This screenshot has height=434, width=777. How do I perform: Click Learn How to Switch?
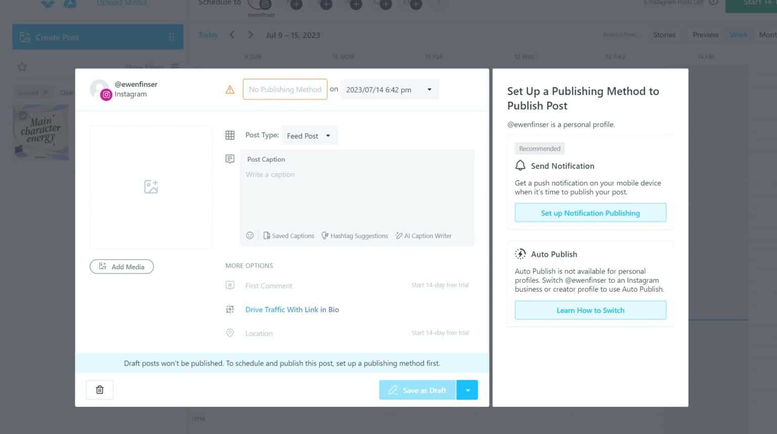tap(590, 310)
